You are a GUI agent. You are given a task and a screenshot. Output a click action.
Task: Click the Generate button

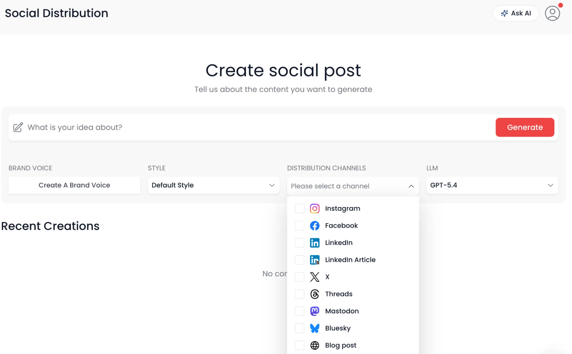(x=525, y=127)
